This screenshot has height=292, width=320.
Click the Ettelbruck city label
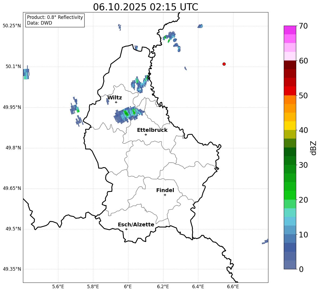(152, 130)
